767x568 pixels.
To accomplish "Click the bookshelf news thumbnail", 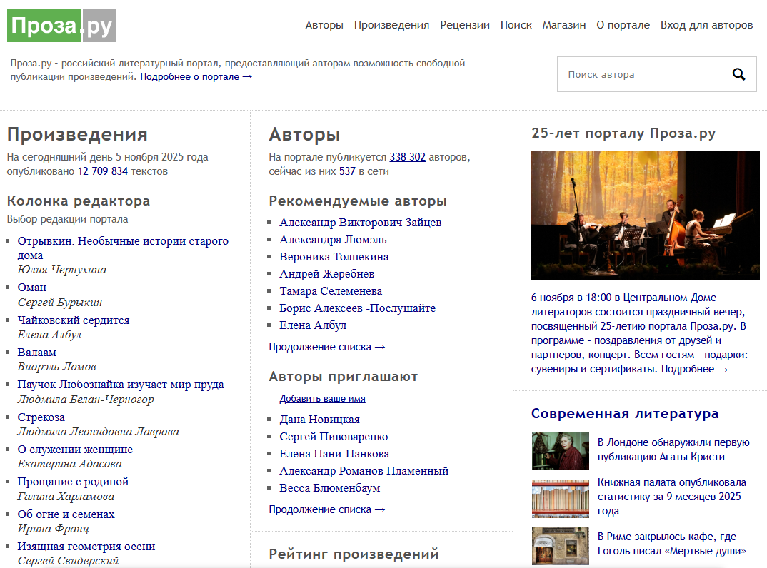I will point(560,497).
